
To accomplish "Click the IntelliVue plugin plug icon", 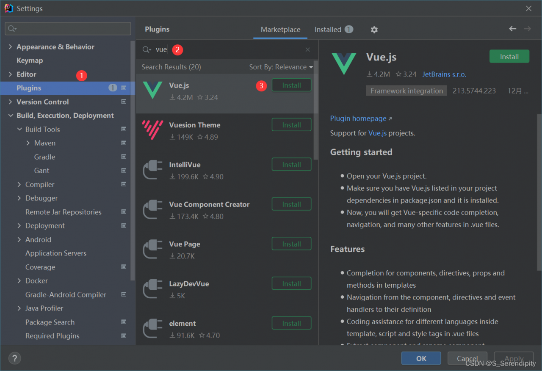I will pos(152,170).
